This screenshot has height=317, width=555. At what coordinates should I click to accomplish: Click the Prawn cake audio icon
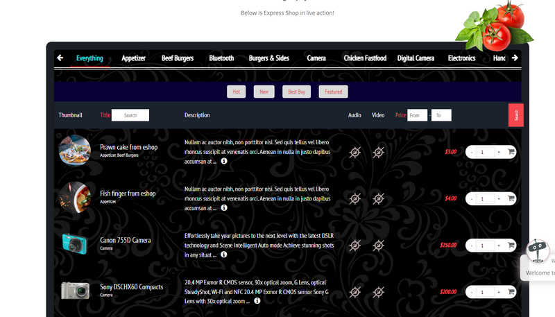(355, 152)
